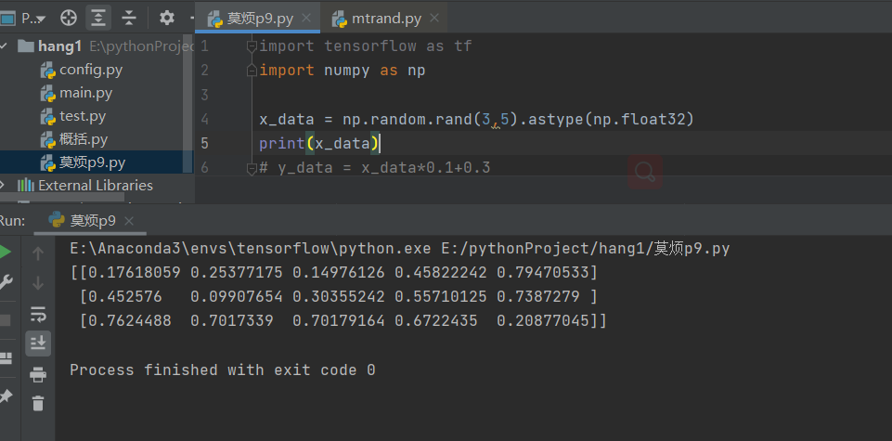Click the Pin Tab icon in Run panel
The height and width of the screenshot is (441, 892).
tap(6, 396)
